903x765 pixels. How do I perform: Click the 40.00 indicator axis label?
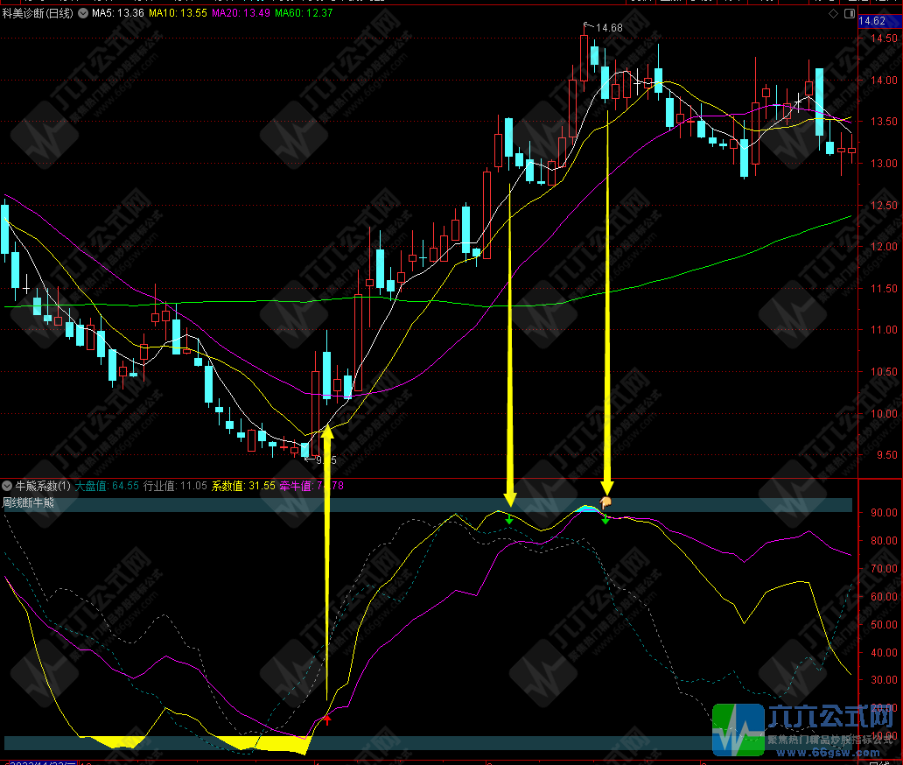pyautogui.click(x=884, y=652)
